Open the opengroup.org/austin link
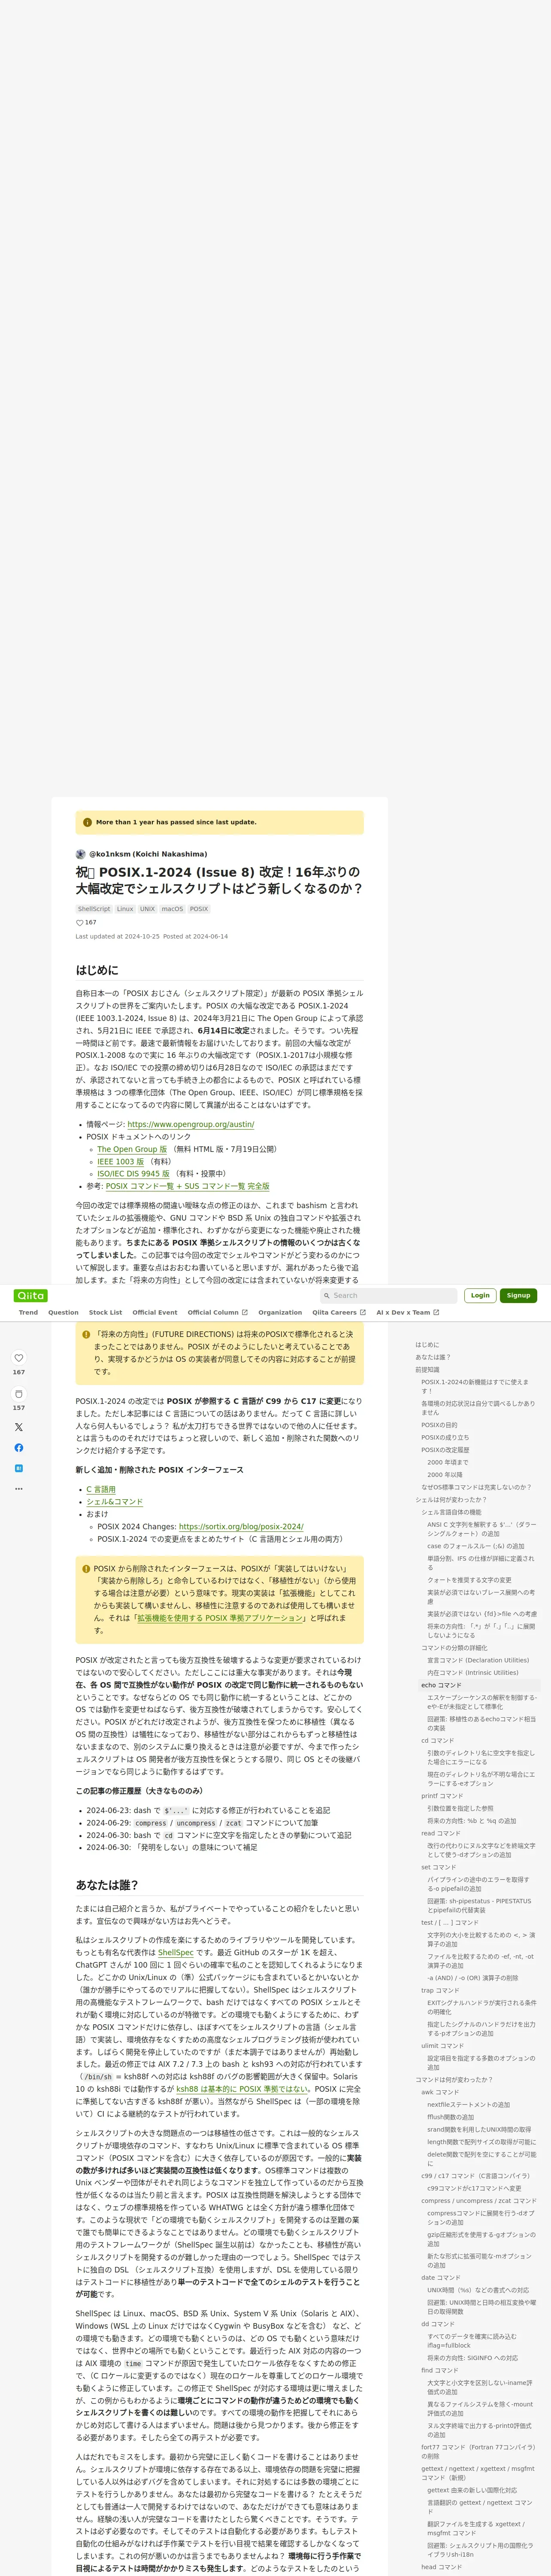 (191, 1124)
